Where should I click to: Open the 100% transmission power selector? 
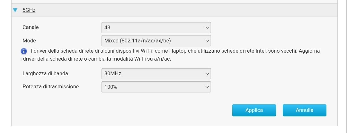point(156,87)
